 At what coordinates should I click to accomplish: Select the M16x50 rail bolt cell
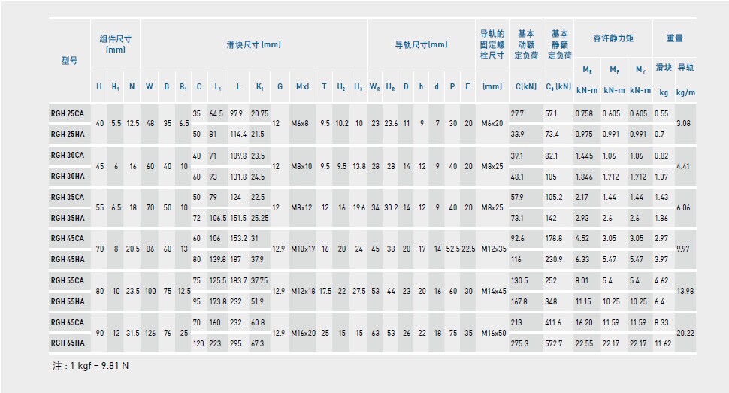coord(492,332)
